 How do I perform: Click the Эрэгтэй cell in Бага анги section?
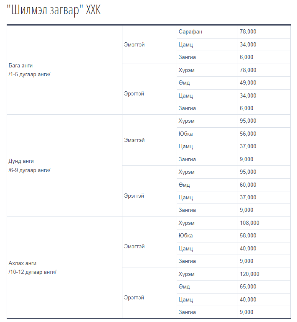pos(150,89)
